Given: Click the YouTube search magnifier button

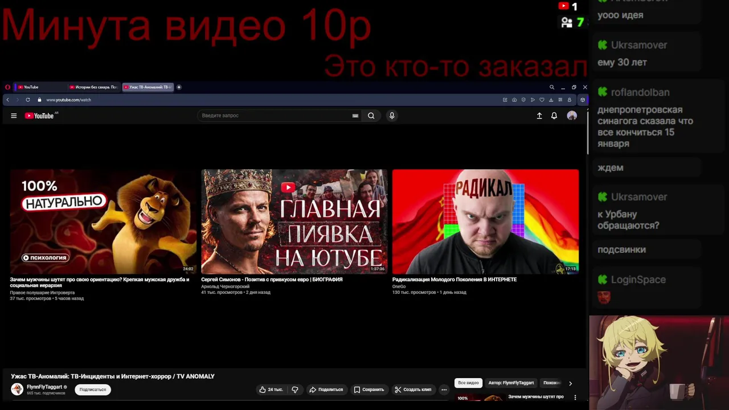Looking at the screenshot, I should (x=371, y=116).
